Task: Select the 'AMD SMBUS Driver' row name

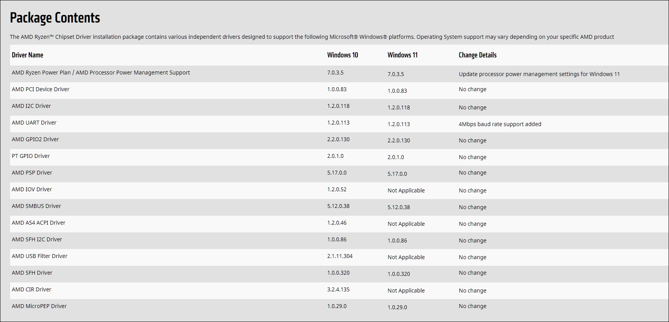Action: click(x=36, y=206)
